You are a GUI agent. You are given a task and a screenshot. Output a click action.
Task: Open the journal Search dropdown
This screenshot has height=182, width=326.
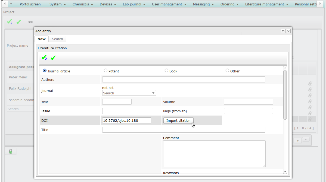tap(129, 93)
